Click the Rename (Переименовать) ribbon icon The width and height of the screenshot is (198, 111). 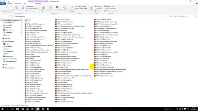pyautogui.click(x=64, y=7)
